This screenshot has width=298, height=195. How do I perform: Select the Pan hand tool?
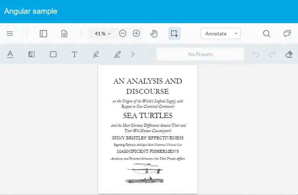click(x=154, y=34)
